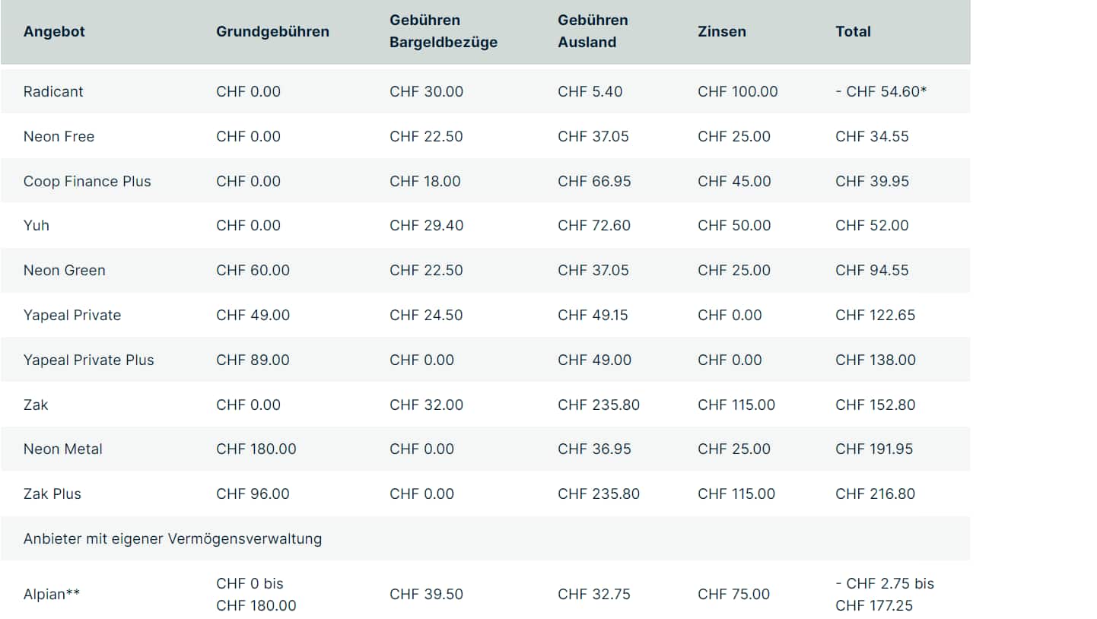Click the Angebot column header

(54, 31)
